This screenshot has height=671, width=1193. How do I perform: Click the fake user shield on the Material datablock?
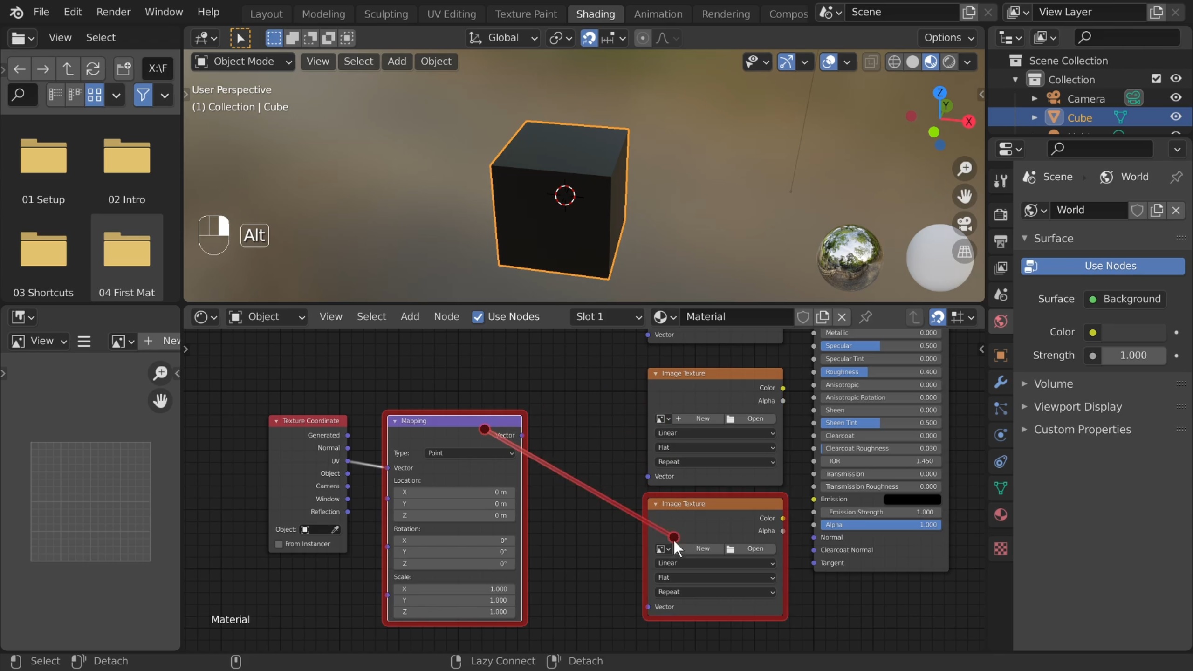(803, 317)
